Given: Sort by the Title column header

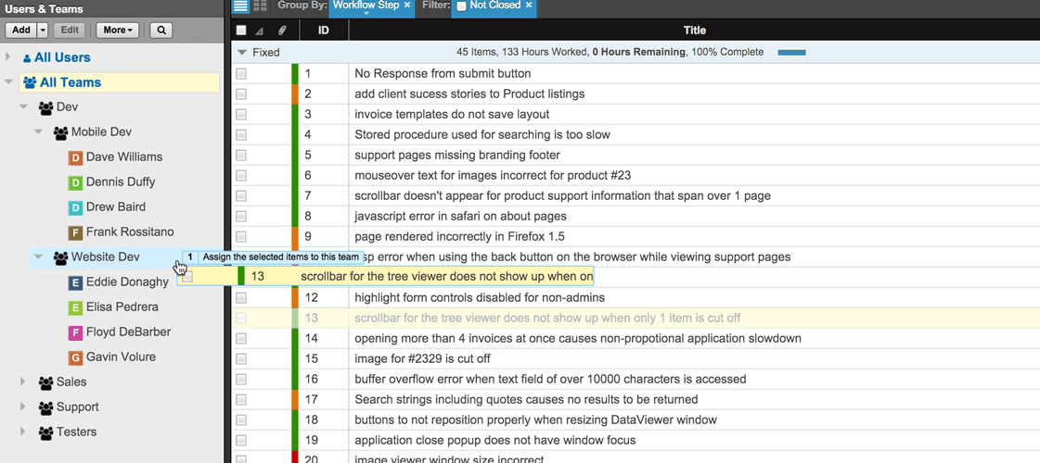Looking at the screenshot, I should coord(695,31).
